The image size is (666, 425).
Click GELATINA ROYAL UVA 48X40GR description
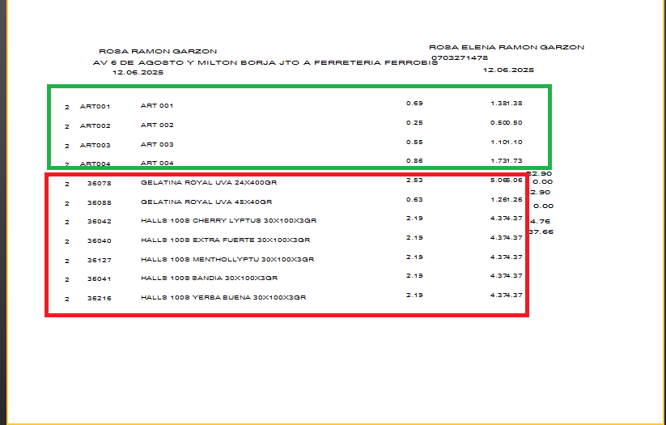click(206, 202)
